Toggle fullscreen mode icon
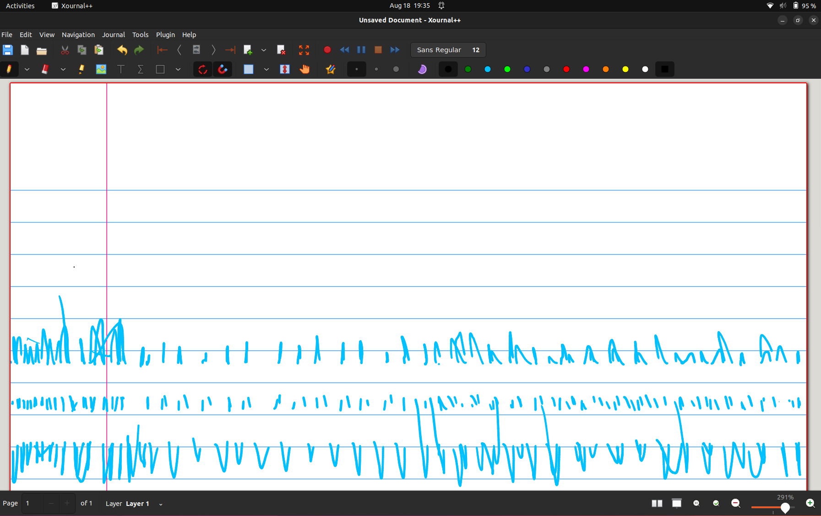 pyautogui.click(x=304, y=50)
